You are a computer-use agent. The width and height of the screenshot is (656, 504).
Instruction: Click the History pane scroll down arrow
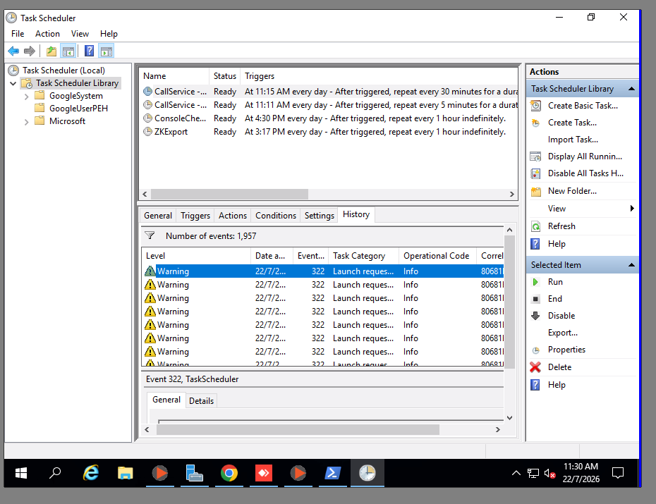(x=509, y=417)
